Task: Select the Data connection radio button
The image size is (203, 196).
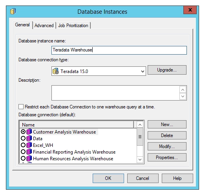Action: pos(23,138)
